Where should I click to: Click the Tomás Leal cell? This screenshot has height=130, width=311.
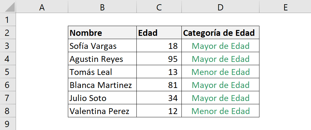pyautogui.click(x=102, y=72)
